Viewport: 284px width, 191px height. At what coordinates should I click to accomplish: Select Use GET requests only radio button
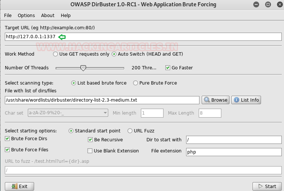[55, 54]
